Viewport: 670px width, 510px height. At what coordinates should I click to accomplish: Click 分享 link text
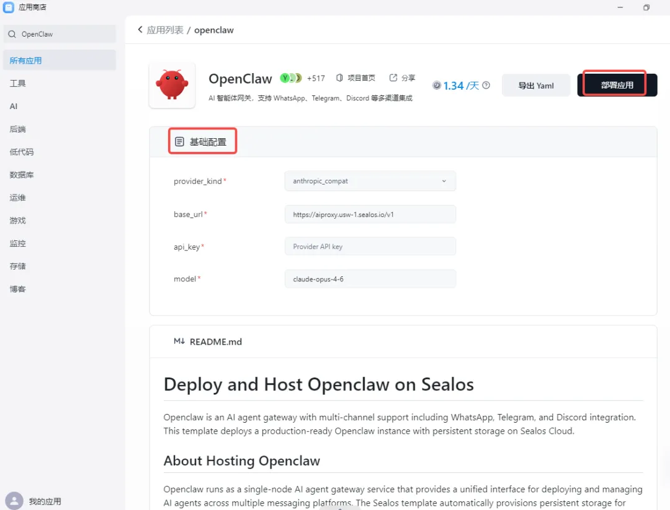coord(408,77)
